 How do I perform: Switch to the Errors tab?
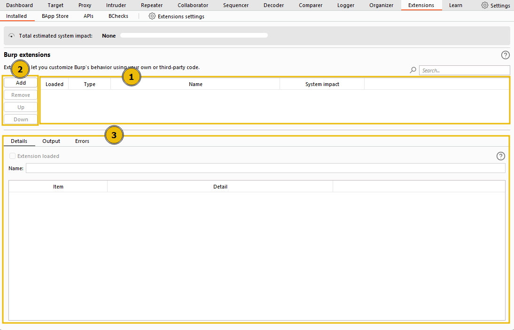click(x=82, y=141)
